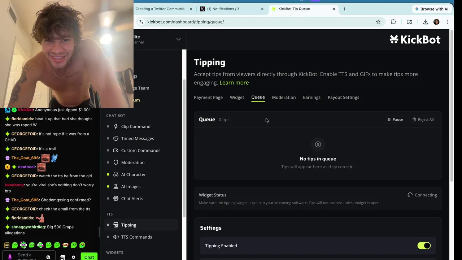Click the "0 tips" queue counter
Viewport: 462px width, 260px height.
click(x=224, y=120)
